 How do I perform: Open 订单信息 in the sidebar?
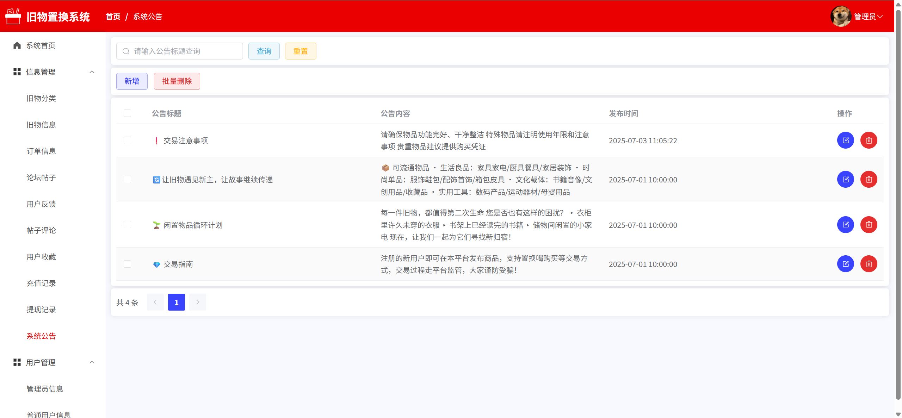click(41, 151)
